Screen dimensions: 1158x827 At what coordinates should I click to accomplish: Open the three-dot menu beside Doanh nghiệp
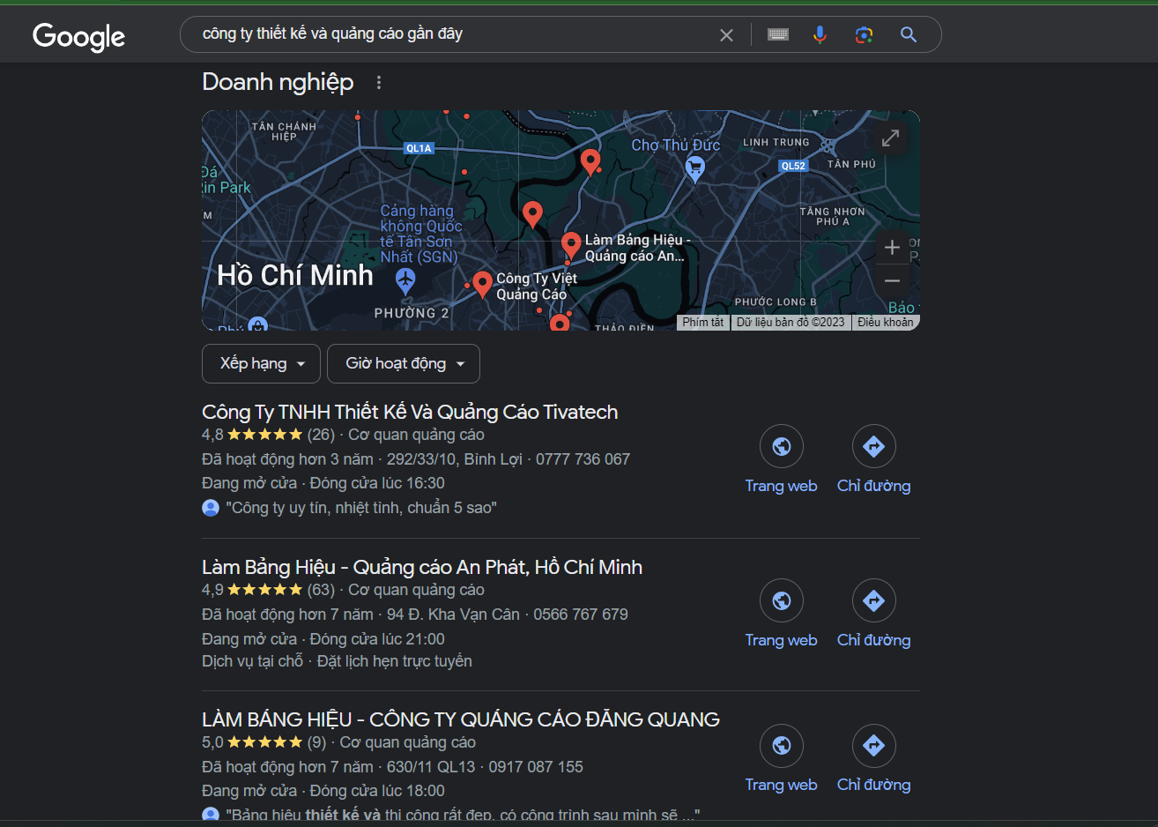(379, 82)
